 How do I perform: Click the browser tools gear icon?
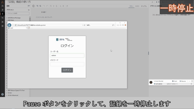click(x=123, y=25)
